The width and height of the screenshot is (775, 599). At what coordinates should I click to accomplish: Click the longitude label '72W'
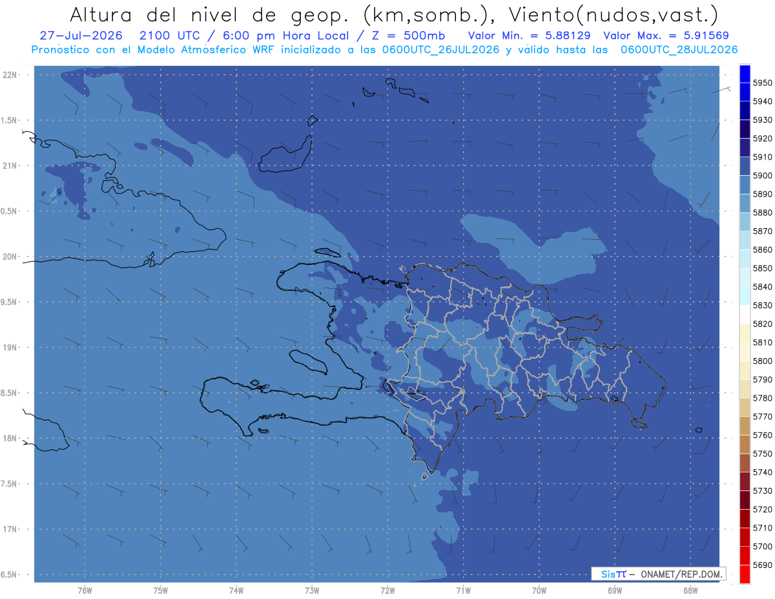coord(387,591)
